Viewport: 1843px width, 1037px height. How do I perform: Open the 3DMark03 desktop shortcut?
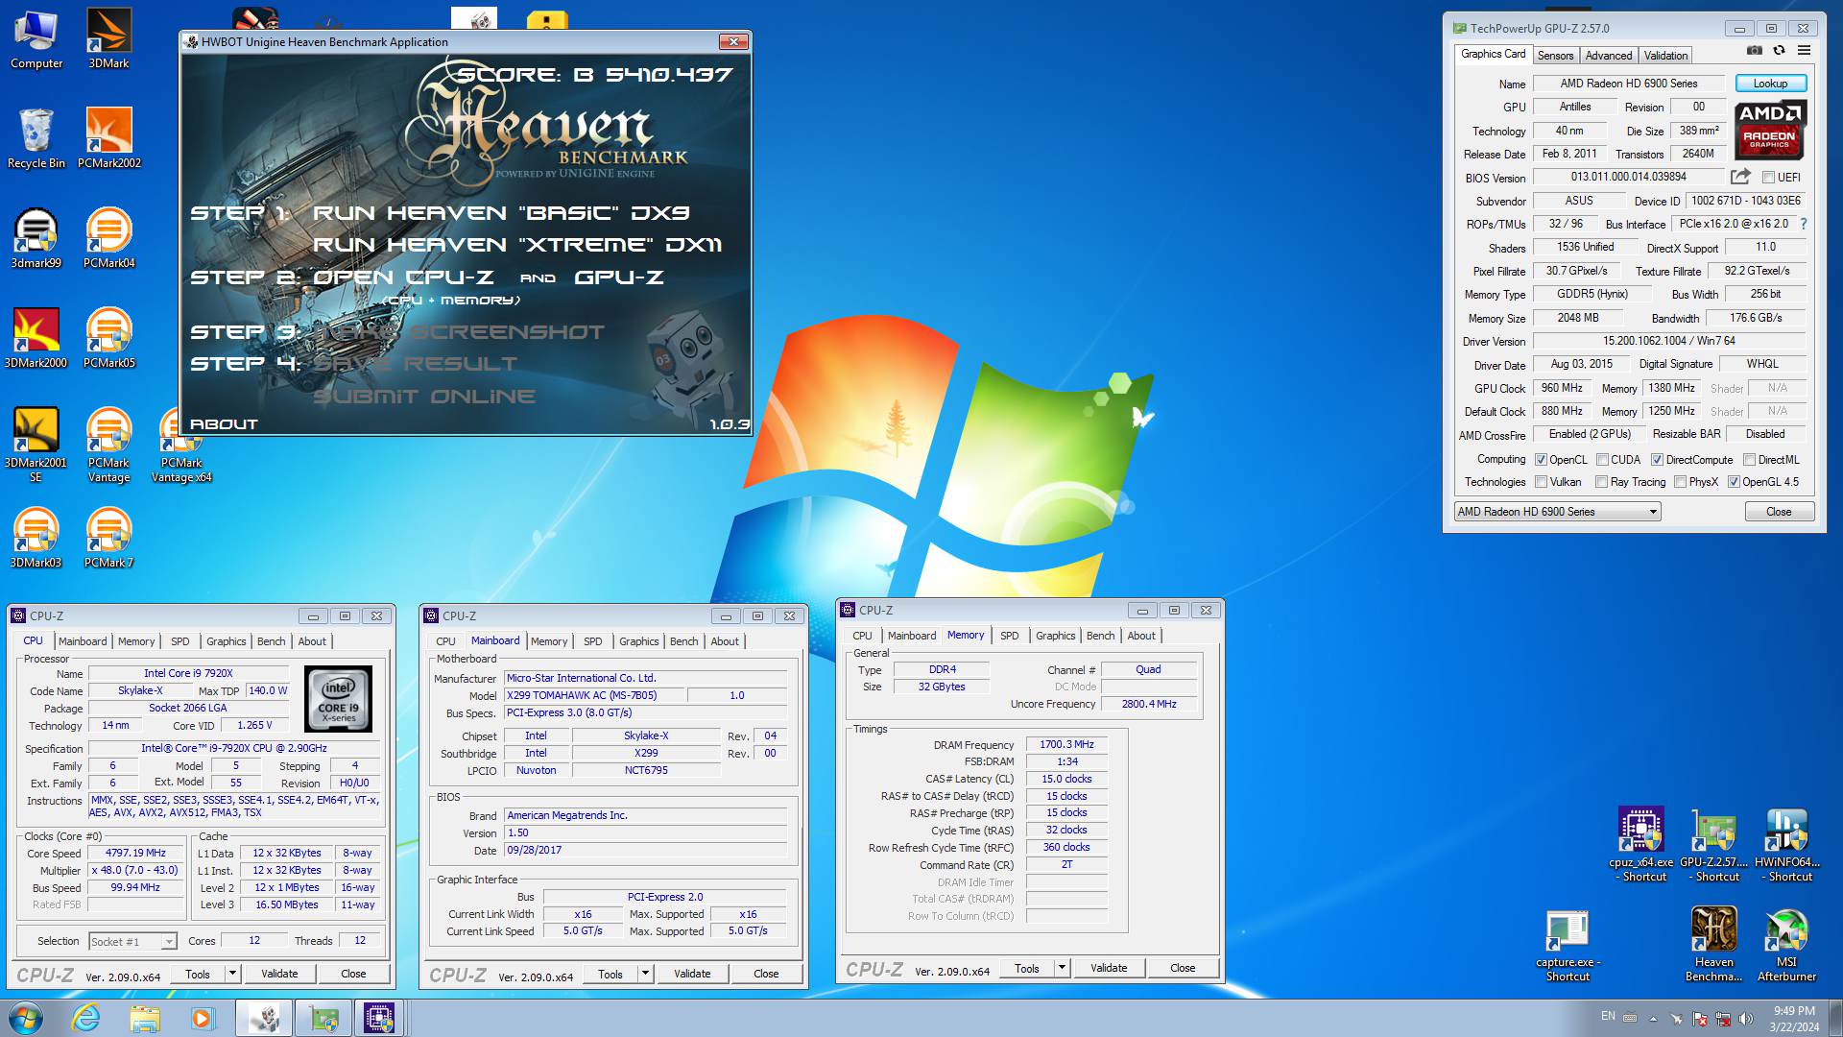pos(36,539)
